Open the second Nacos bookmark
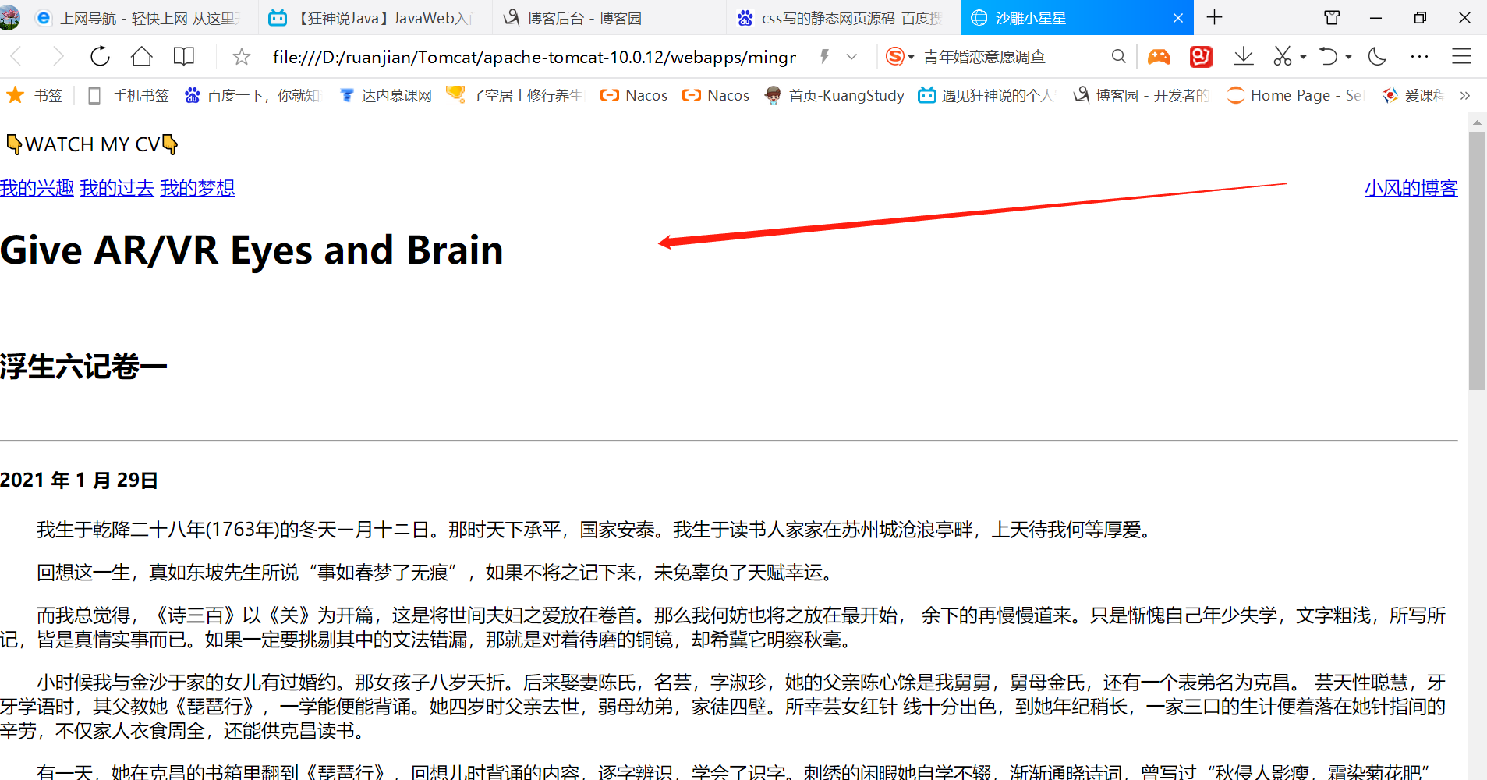The height and width of the screenshot is (780, 1487). coord(716,95)
